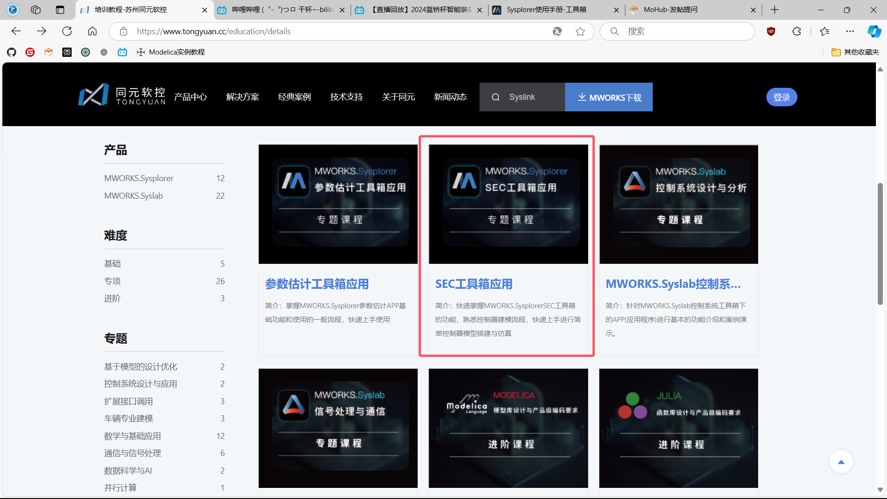Click the 登录 button

782,97
